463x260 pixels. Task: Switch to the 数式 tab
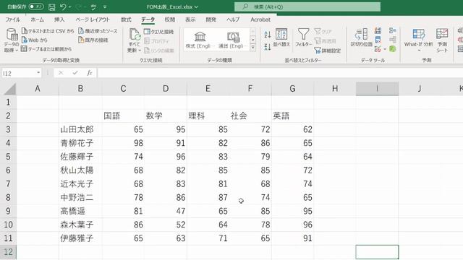(x=126, y=19)
